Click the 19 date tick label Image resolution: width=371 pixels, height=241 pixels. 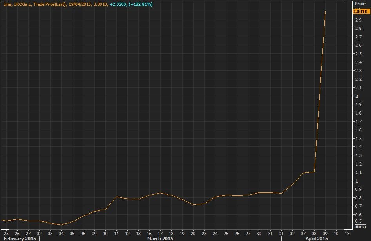pyautogui.click(x=182, y=234)
